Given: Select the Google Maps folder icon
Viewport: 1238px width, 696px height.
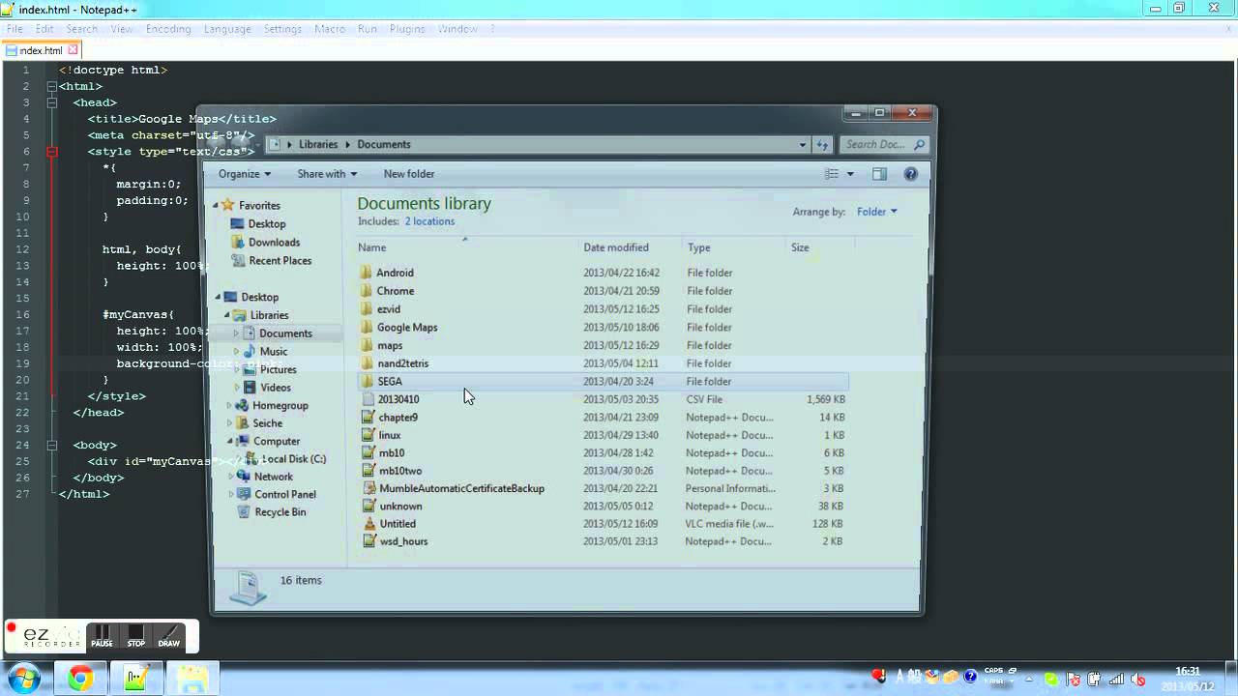Looking at the screenshot, I should pyautogui.click(x=367, y=327).
